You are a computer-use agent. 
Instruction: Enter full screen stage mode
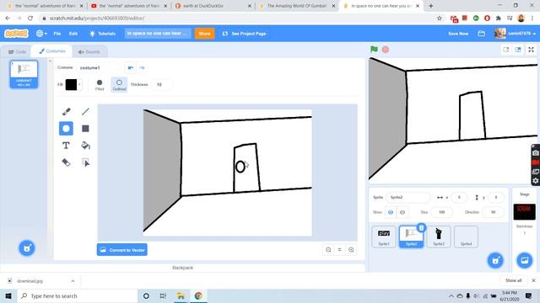531,50
